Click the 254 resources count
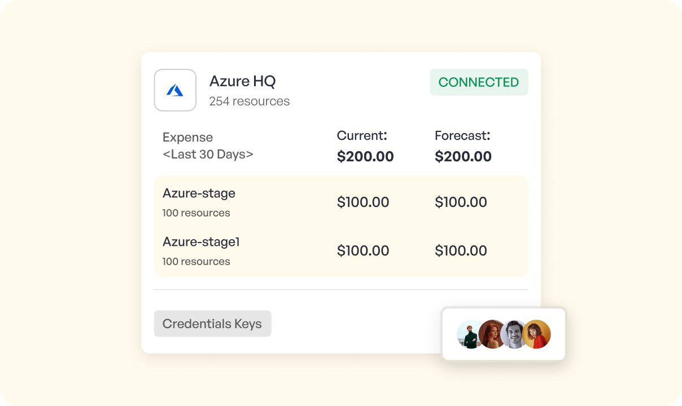This screenshot has height=406, width=682. point(250,101)
